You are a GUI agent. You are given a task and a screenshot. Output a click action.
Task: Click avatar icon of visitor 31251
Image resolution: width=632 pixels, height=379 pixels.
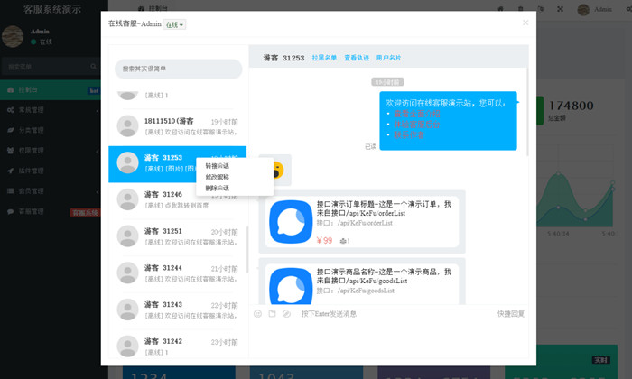coord(127,236)
